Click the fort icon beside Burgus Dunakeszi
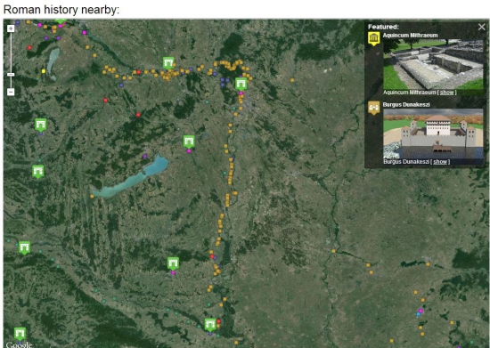Viewport: 490px width, 348px height. [374, 108]
